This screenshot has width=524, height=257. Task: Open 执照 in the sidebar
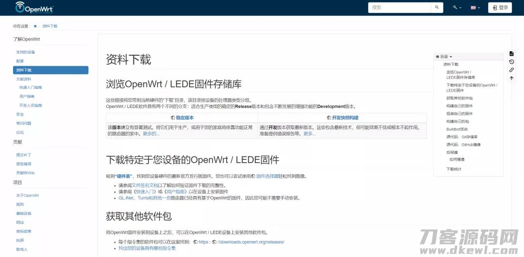click(x=20, y=241)
